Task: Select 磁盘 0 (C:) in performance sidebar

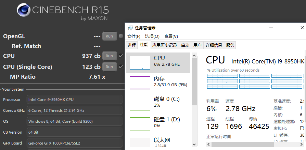Action: [158, 104]
